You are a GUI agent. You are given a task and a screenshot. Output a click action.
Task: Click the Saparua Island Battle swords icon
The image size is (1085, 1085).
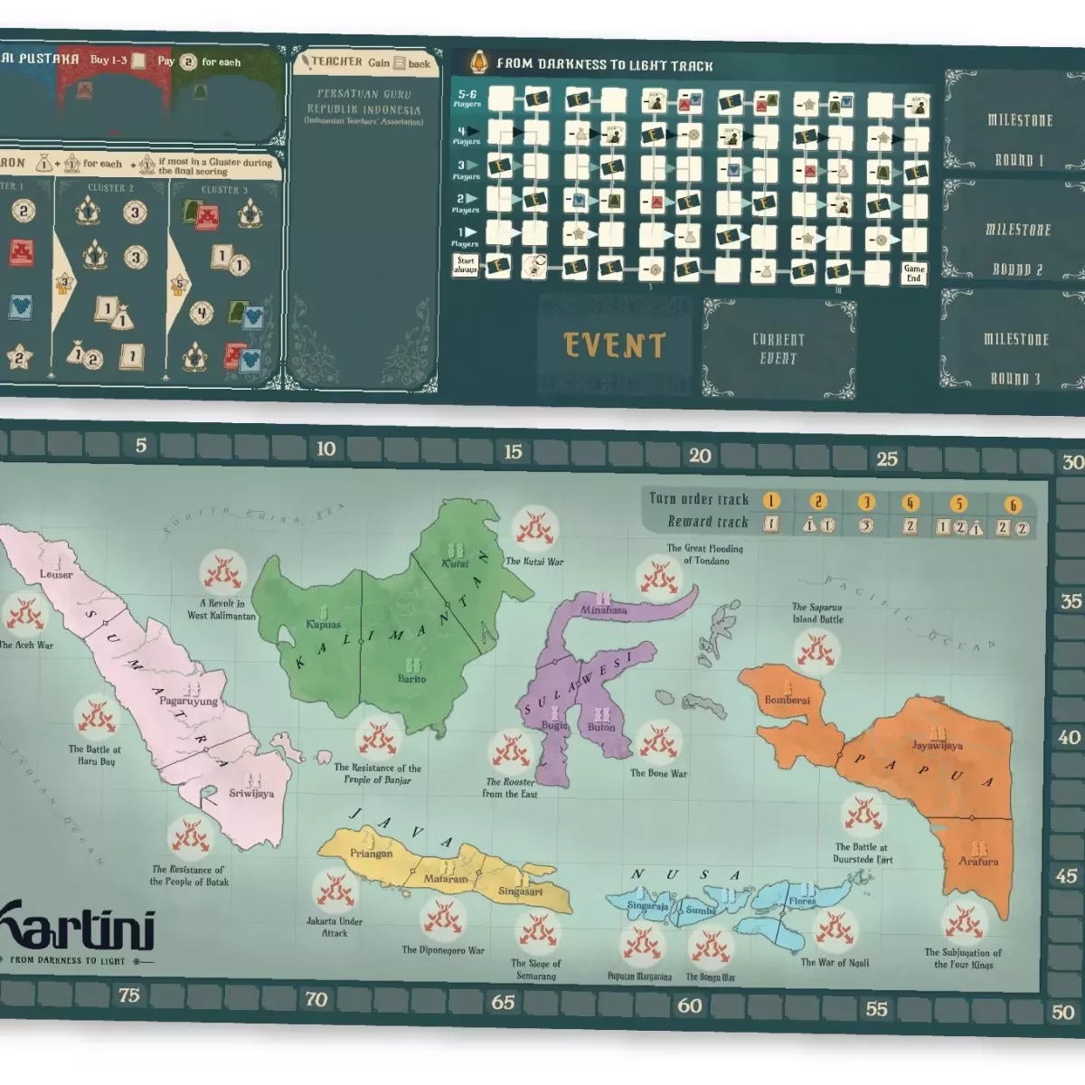tap(817, 651)
